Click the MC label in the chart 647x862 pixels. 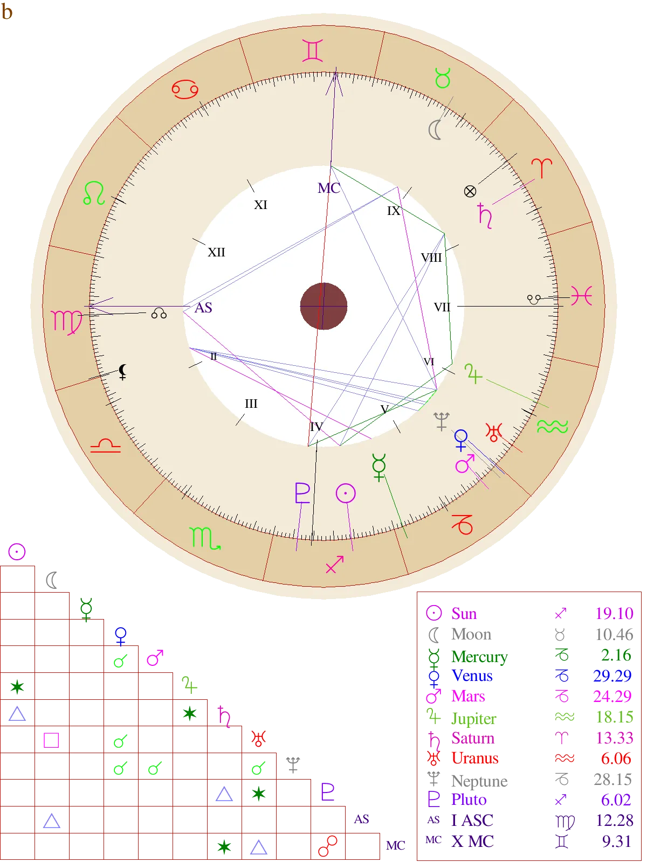point(329,188)
